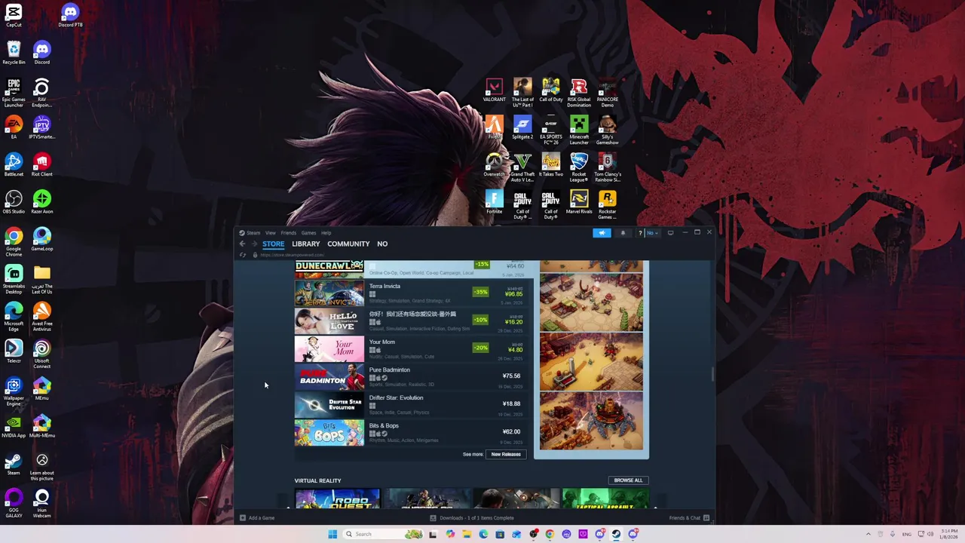Viewport: 965px width, 543px height.
Task: Click Steam's forward navigation arrow
Action: click(x=254, y=244)
